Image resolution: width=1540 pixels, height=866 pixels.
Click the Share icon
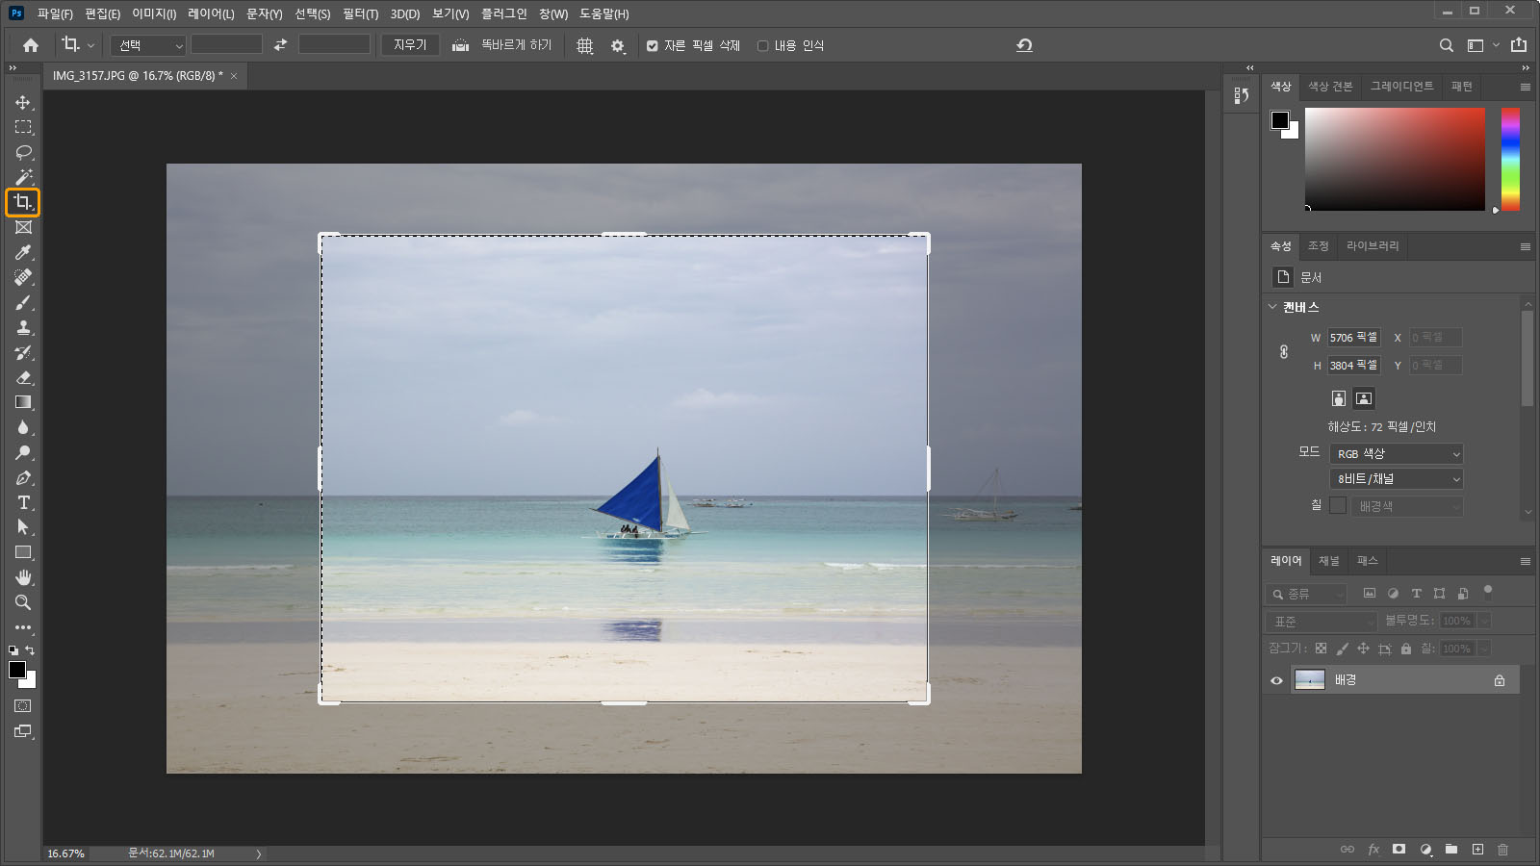(1519, 44)
